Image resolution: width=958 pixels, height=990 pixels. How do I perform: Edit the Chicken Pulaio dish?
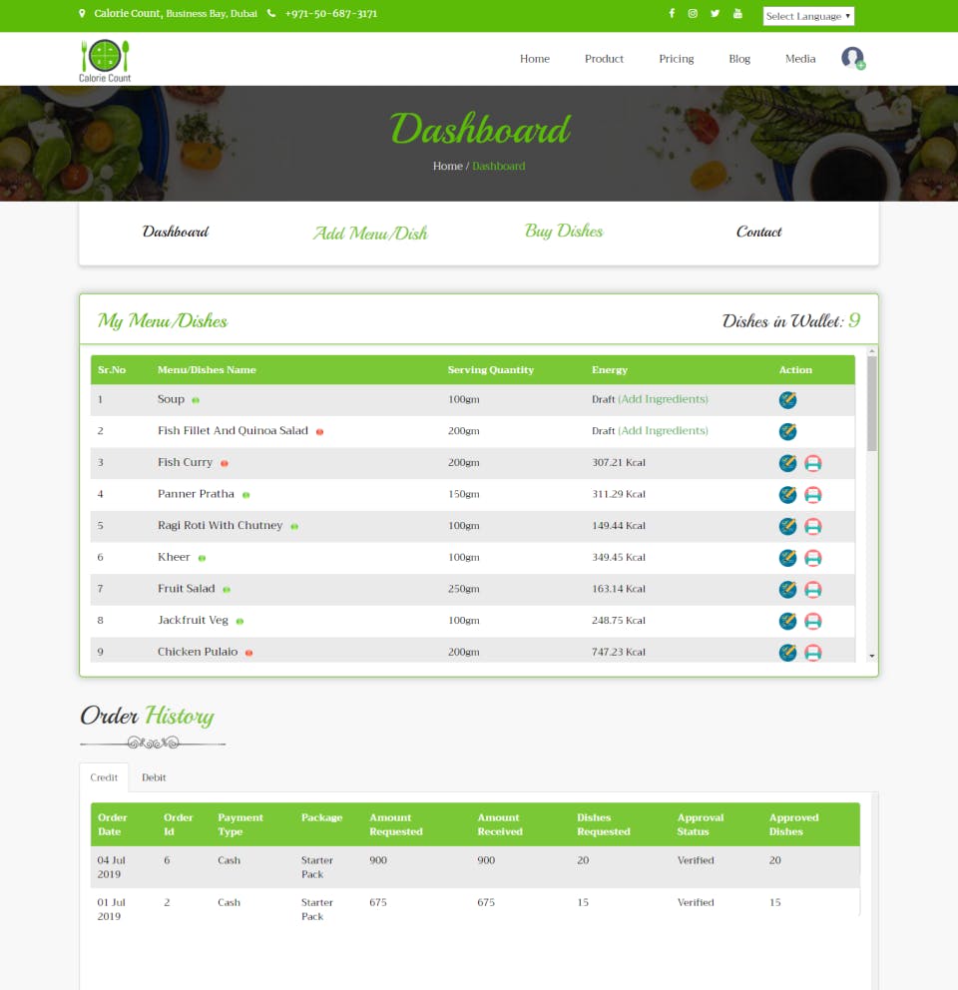click(x=787, y=653)
